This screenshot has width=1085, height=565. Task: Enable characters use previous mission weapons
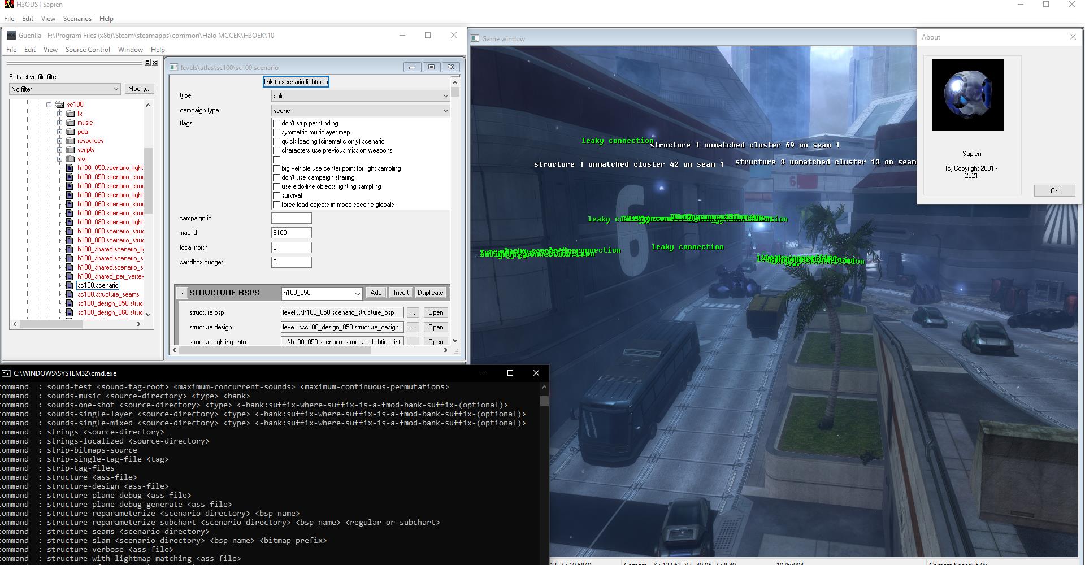point(277,150)
